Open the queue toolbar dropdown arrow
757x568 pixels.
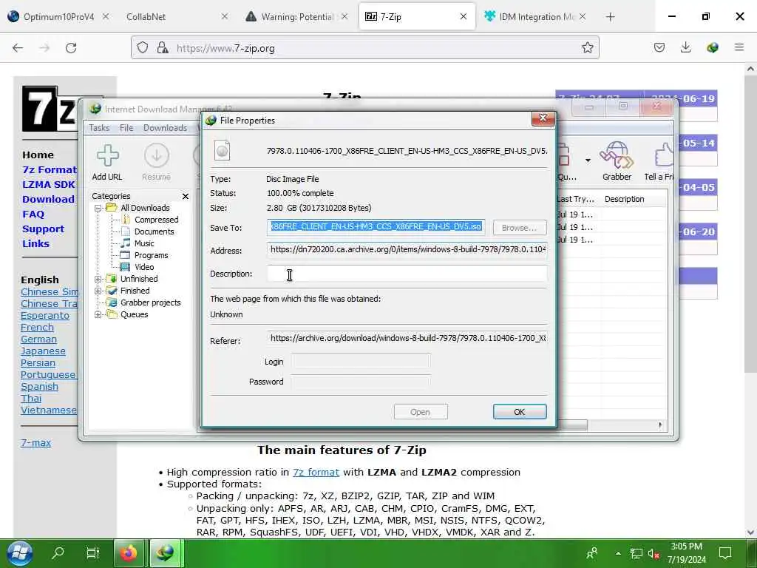pyautogui.click(x=588, y=160)
